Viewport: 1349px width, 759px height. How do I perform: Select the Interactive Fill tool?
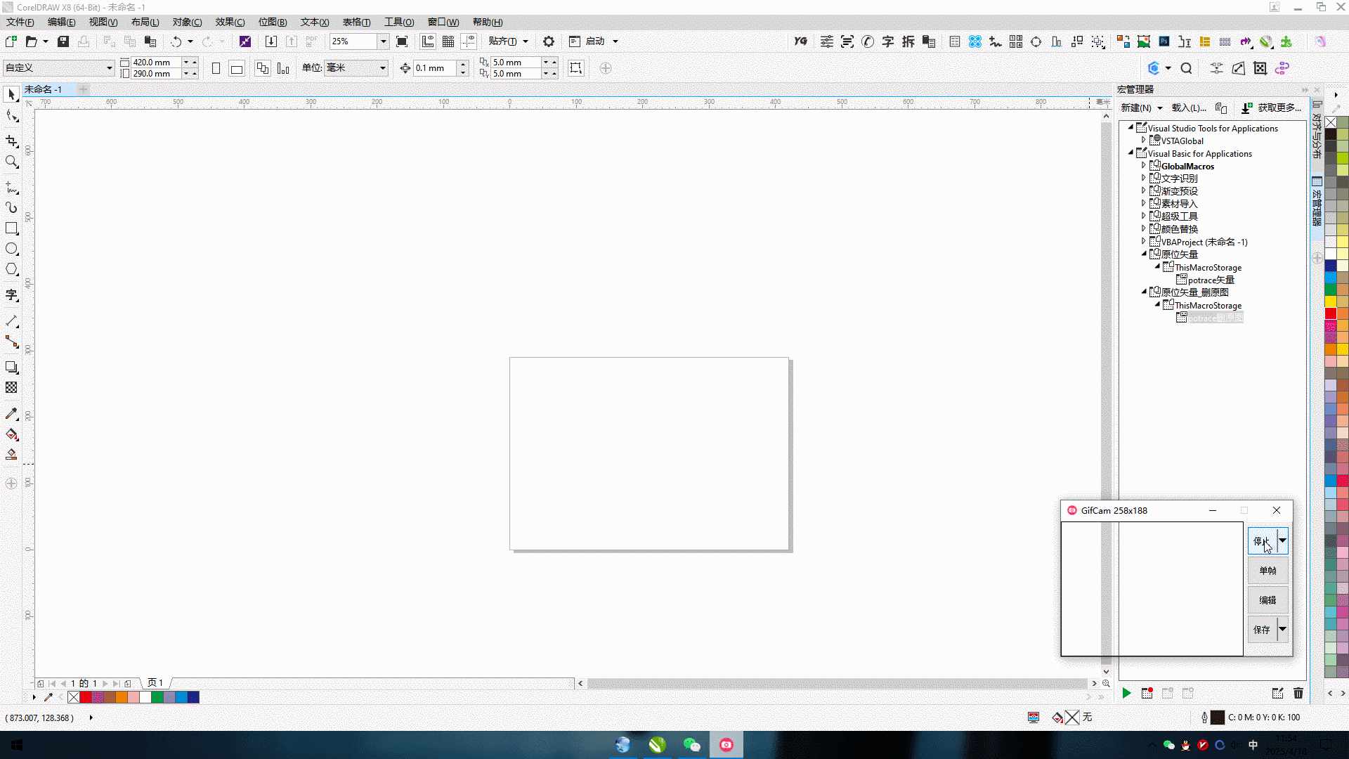tap(11, 434)
